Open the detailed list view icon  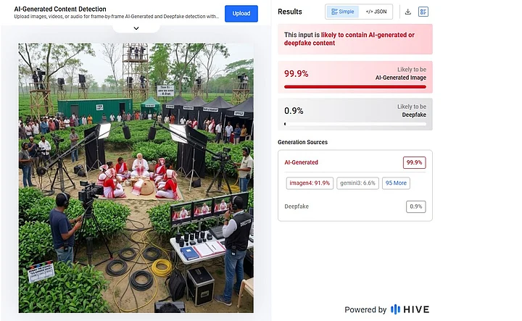(423, 12)
